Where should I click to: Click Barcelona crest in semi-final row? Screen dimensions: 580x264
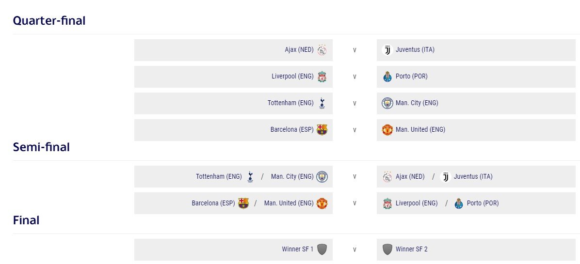[x=243, y=203]
